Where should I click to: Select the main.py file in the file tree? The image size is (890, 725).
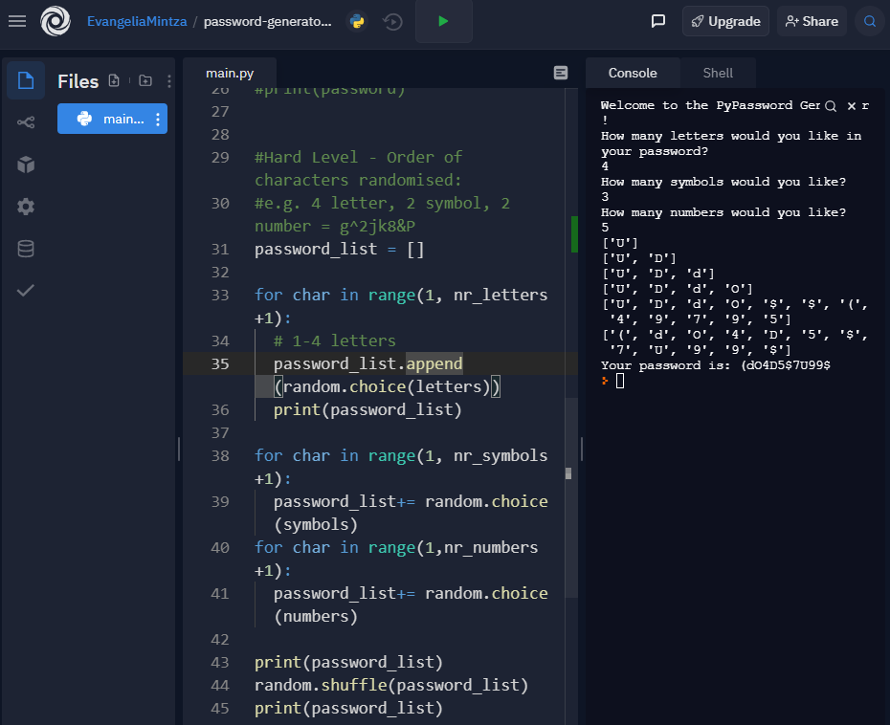pos(112,119)
